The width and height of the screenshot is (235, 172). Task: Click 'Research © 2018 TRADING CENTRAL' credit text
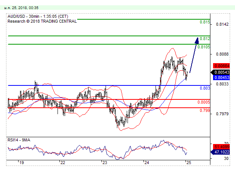(x=42, y=21)
